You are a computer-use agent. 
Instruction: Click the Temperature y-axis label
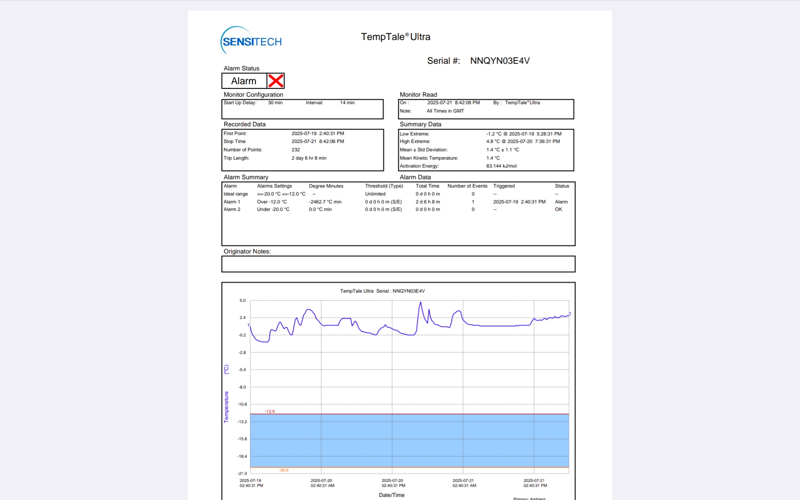(x=226, y=407)
